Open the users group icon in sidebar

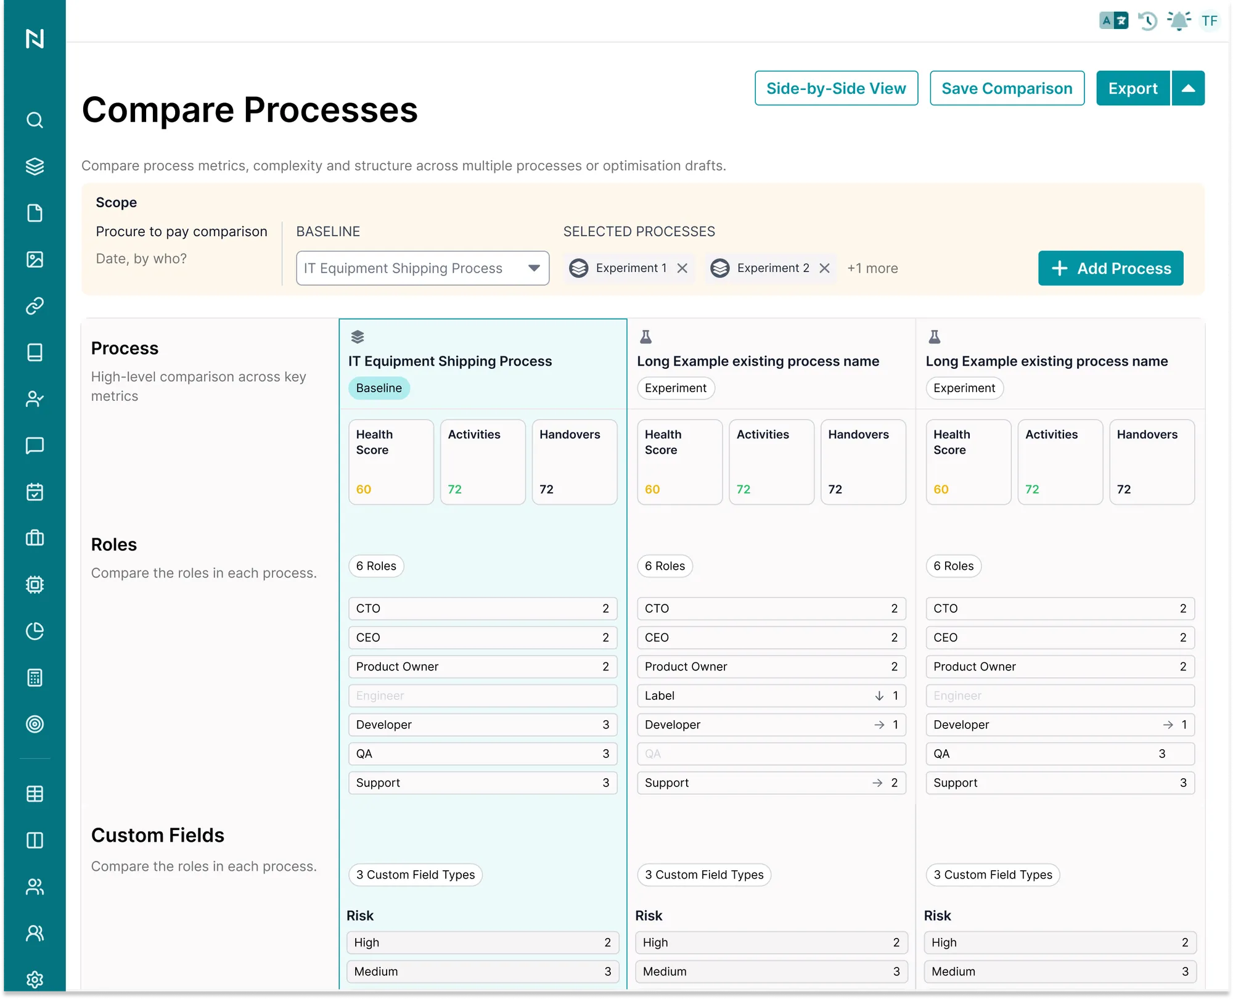tap(35, 887)
